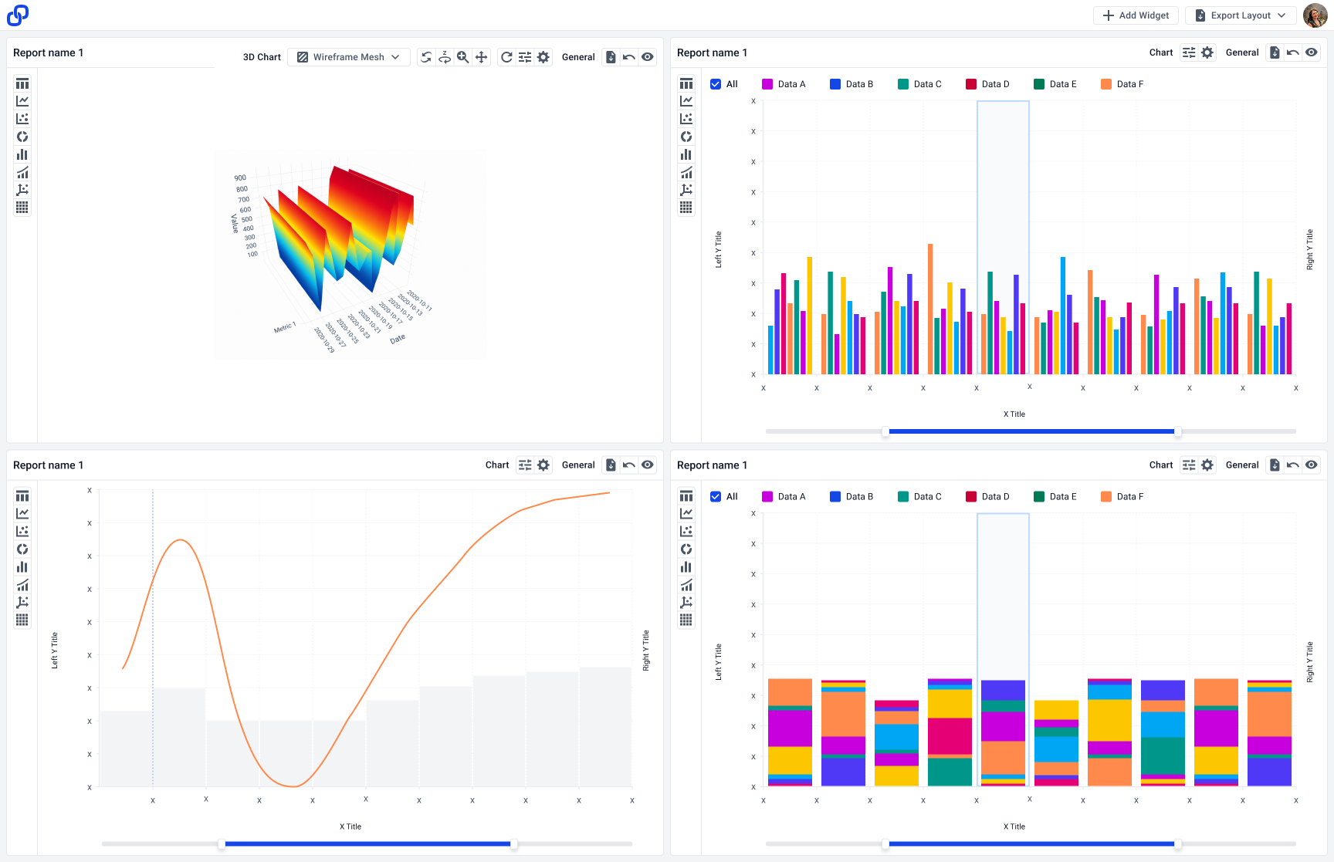This screenshot has height=862, width=1334.
Task: Open 3D chart settings gear
Action: [x=543, y=57]
